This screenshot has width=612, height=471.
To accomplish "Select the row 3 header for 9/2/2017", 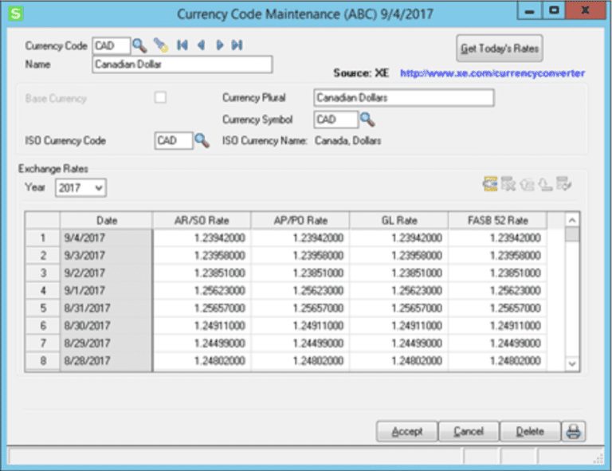I will [x=43, y=272].
